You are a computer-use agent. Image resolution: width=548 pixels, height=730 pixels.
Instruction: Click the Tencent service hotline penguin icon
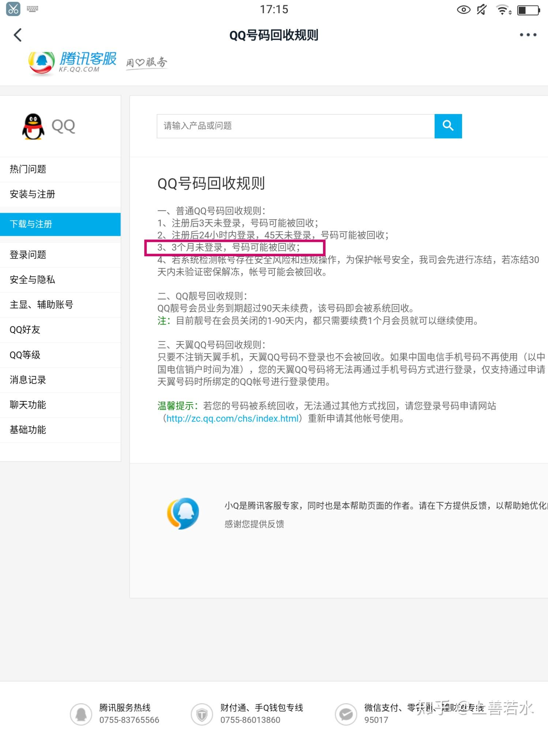point(81,714)
